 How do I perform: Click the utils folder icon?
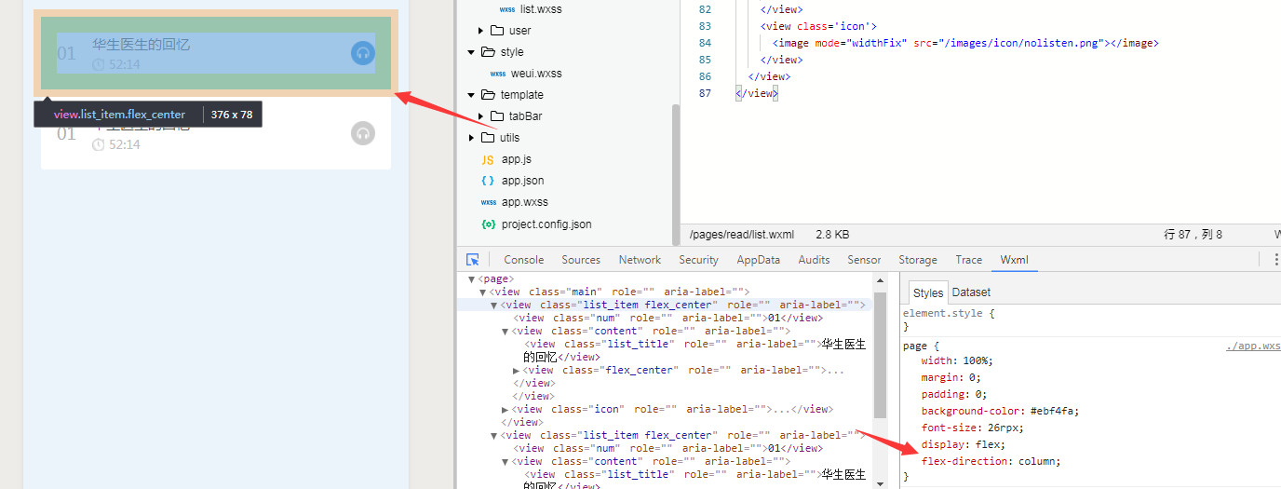[488, 138]
